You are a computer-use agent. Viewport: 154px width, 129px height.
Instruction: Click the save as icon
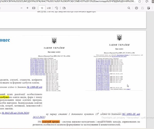(x=149, y=8)
